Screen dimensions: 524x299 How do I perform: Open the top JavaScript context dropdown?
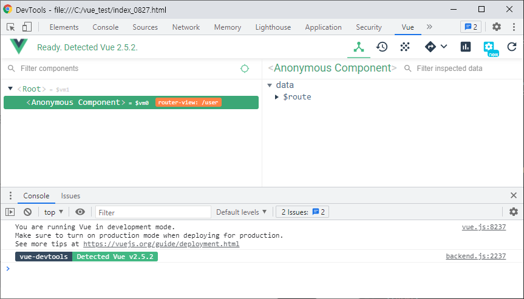[54, 212]
